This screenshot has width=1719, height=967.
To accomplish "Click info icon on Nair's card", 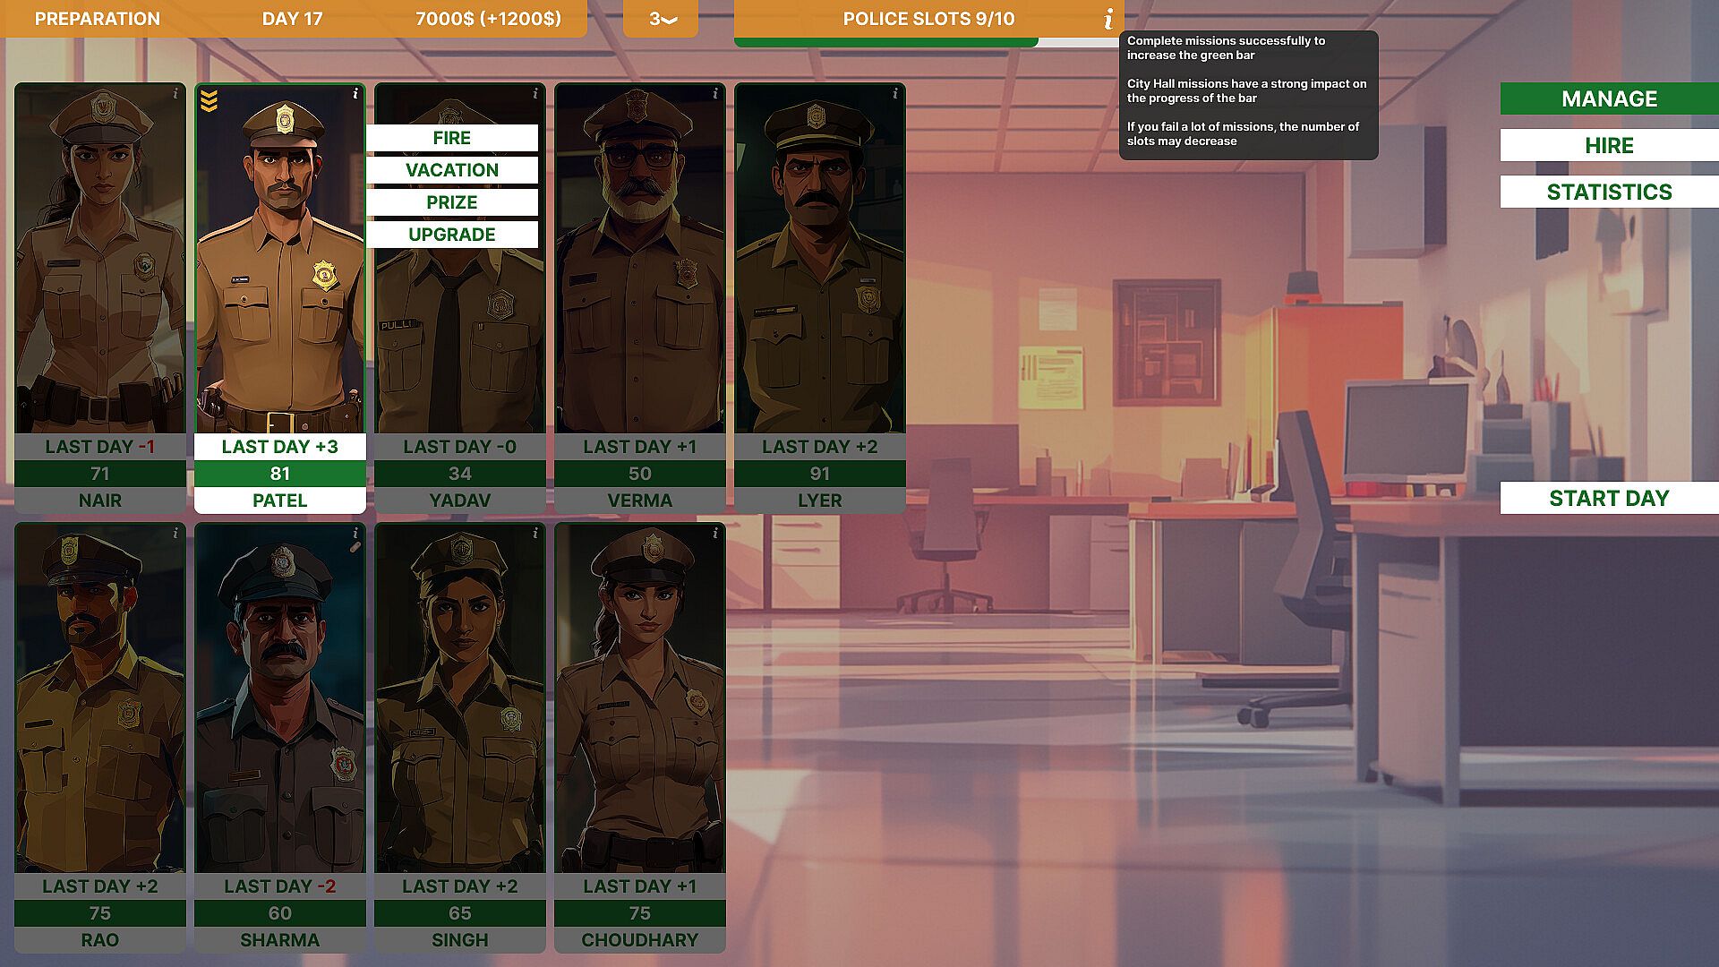I will coord(175,93).
